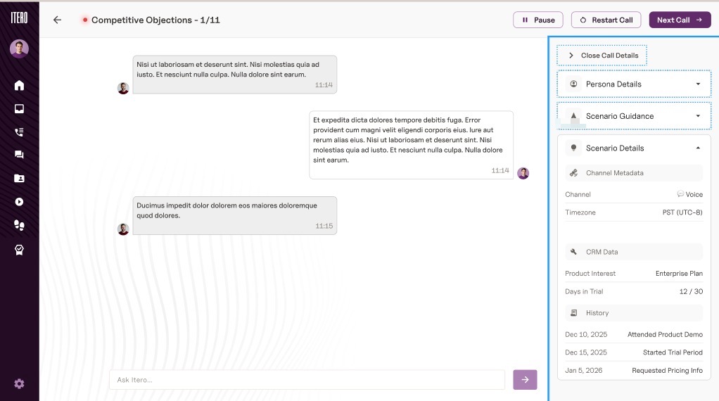Image resolution: width=719 pixels, height=401 pixels.
Task: Click the 'Channel Metadata' heading
Action: pyautogui.click(x=614, y=173)
